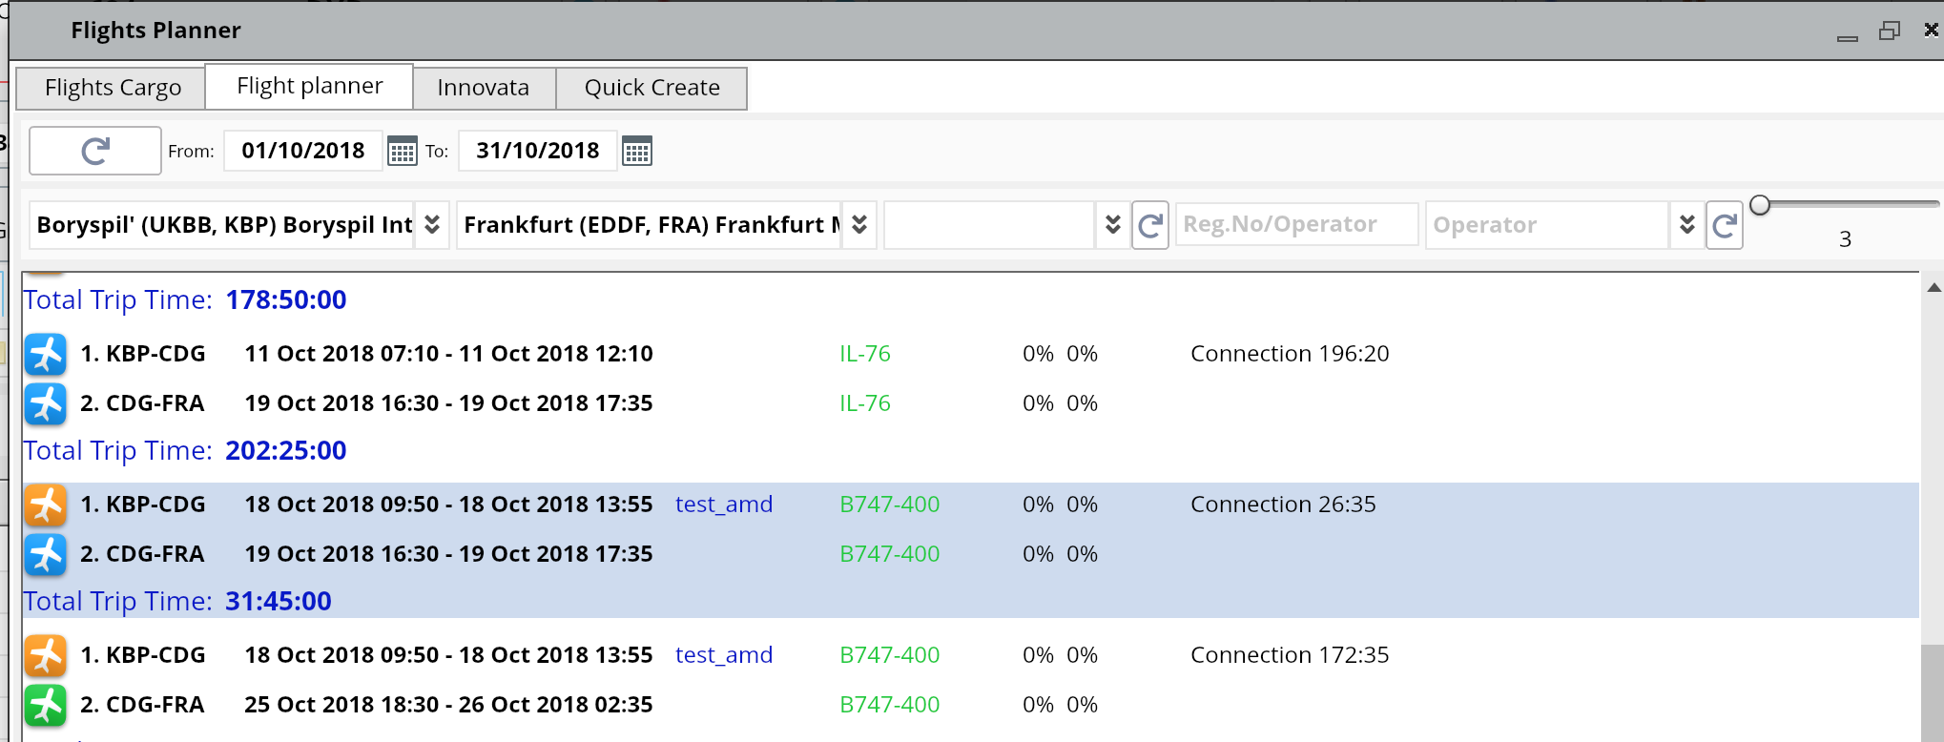Expand the empty third airport dropdown
Screen dimensions: 1944x742
[1112, 225]
